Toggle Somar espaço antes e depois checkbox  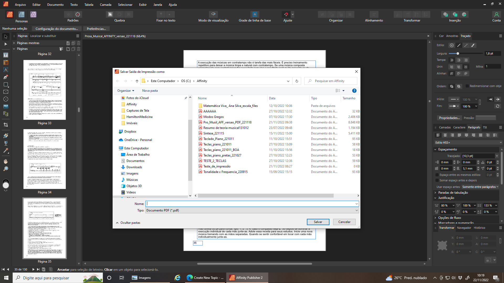tap(437, 180)
